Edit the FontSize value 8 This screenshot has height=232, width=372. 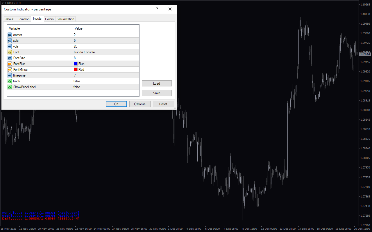[106, 58]
